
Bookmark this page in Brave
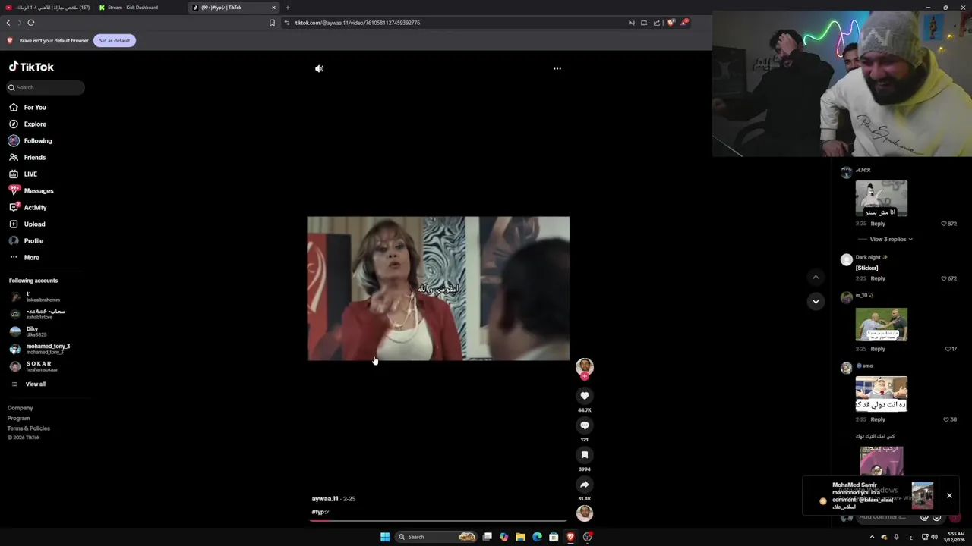[x=272, y=23]
